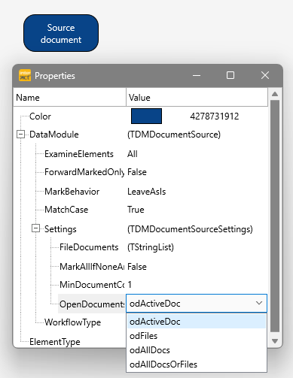Image resolution: width=293 pixels, height=378 pixels.
Task: Select the Color property row
Action: point(40,116)
